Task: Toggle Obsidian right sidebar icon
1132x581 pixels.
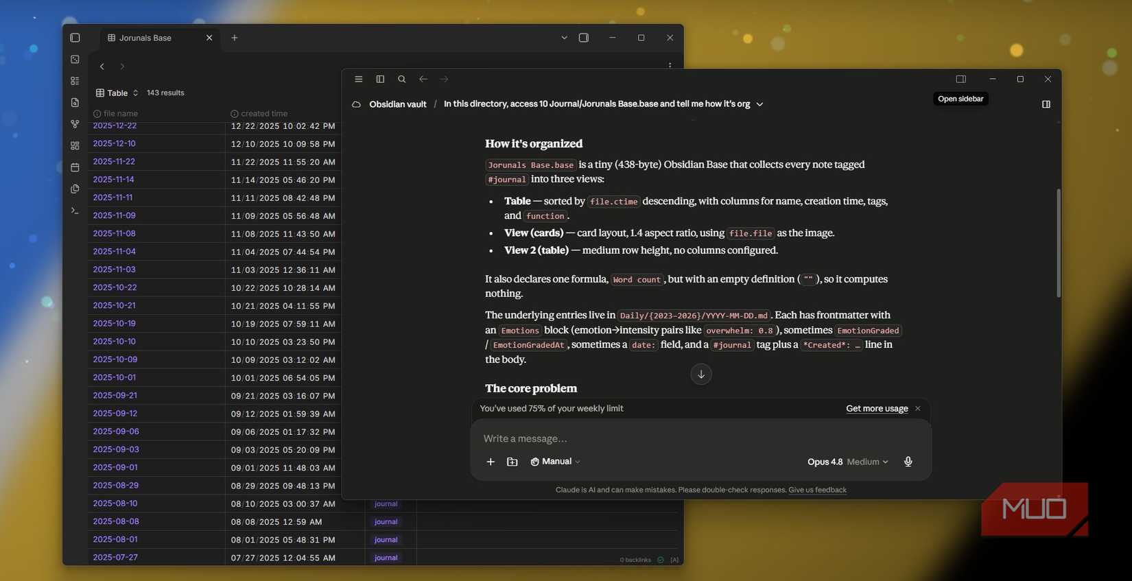Action: point(584,38)
